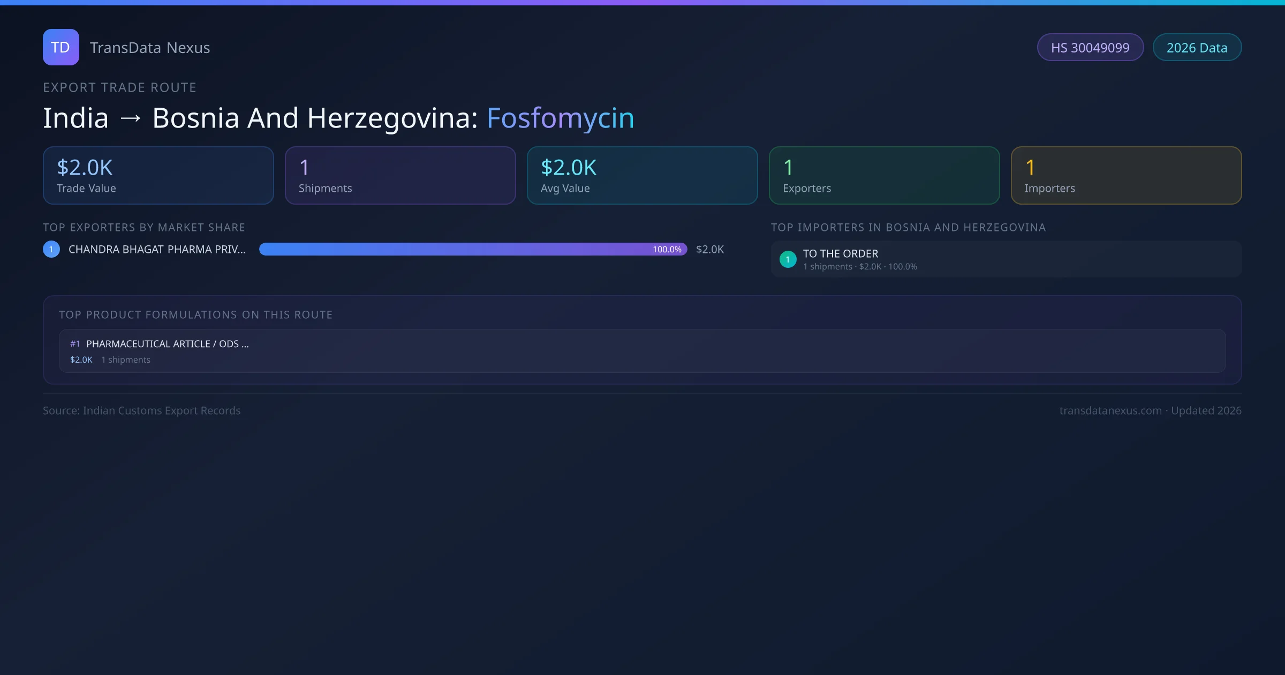
Task: Expand the Pharmaceutical Article / ODS formulation row
Action: (x=642, y=351)
